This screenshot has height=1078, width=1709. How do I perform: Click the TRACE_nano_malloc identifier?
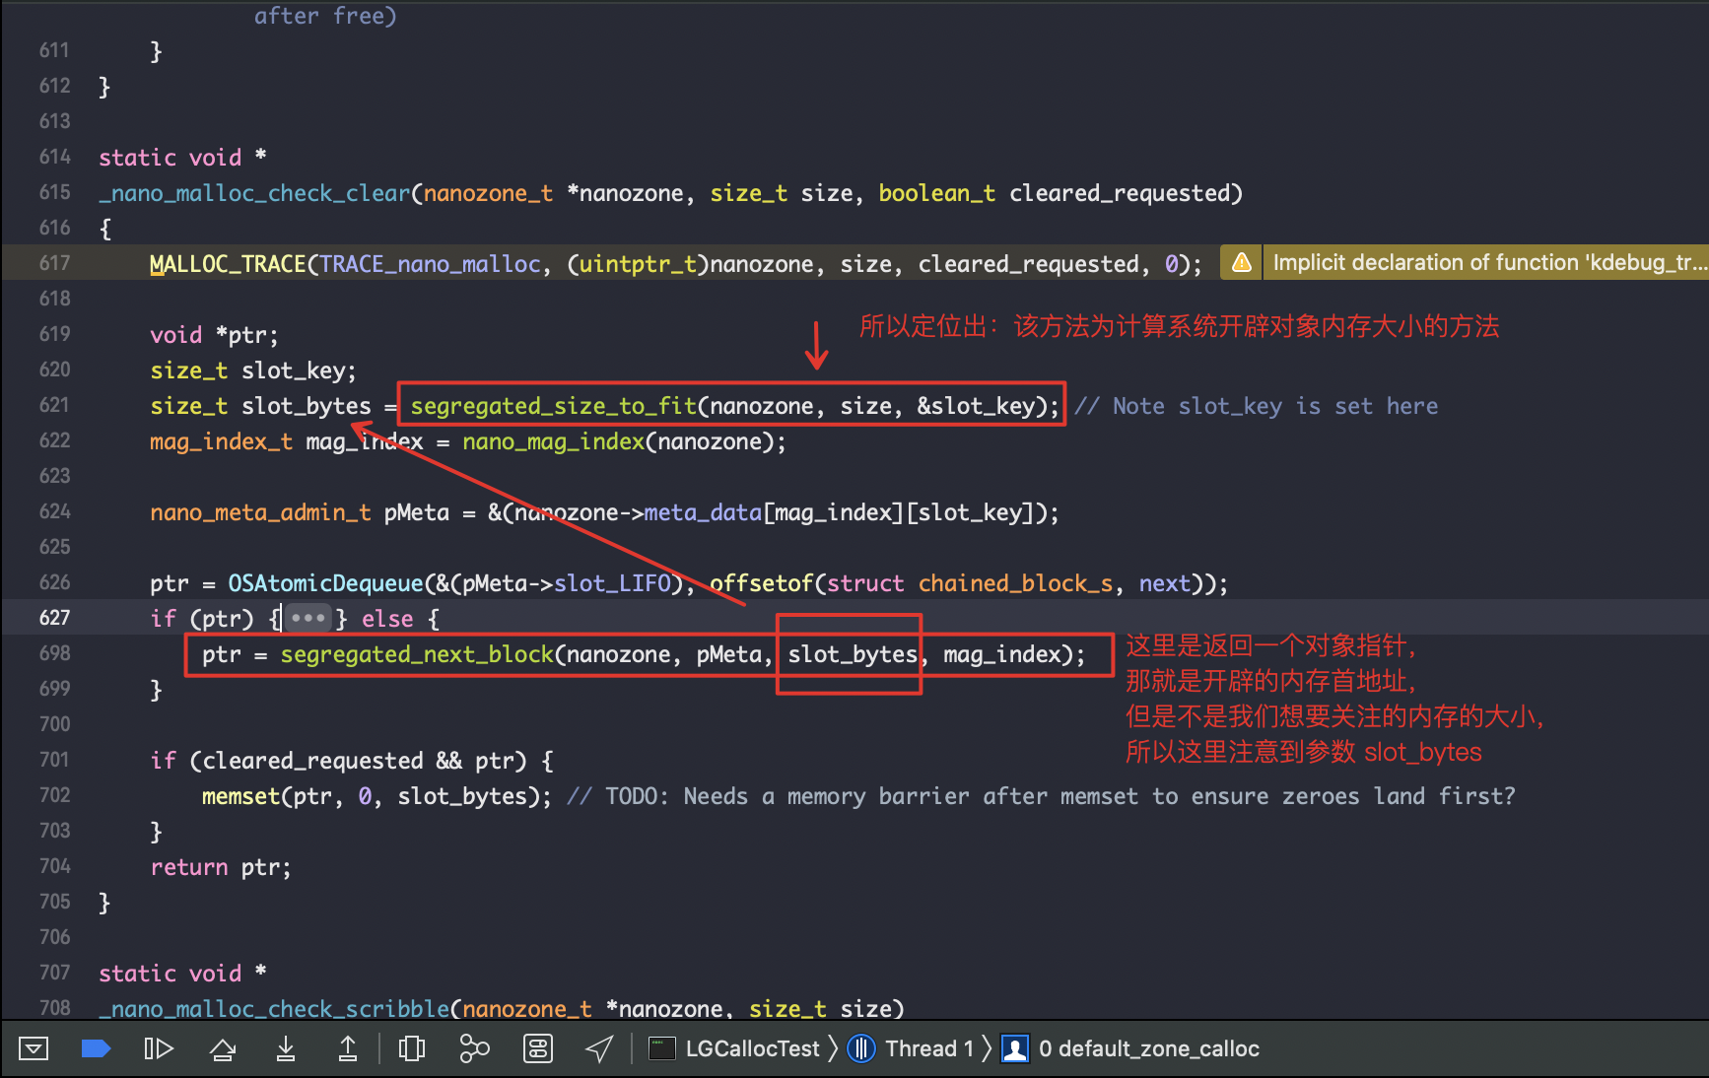pyautogui.click(x=431, y=264)
